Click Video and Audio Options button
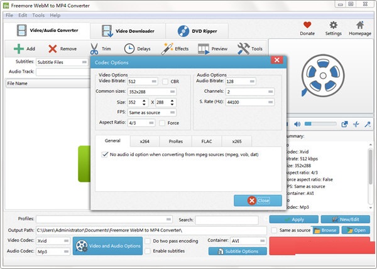The image size is (377, 269). click(107, 246)
